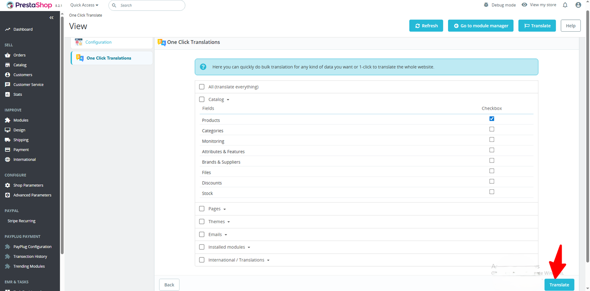Uncheck the Products checkbox
Image resolution: width=590 pixels, height=291 pixels.
[492, 119]
